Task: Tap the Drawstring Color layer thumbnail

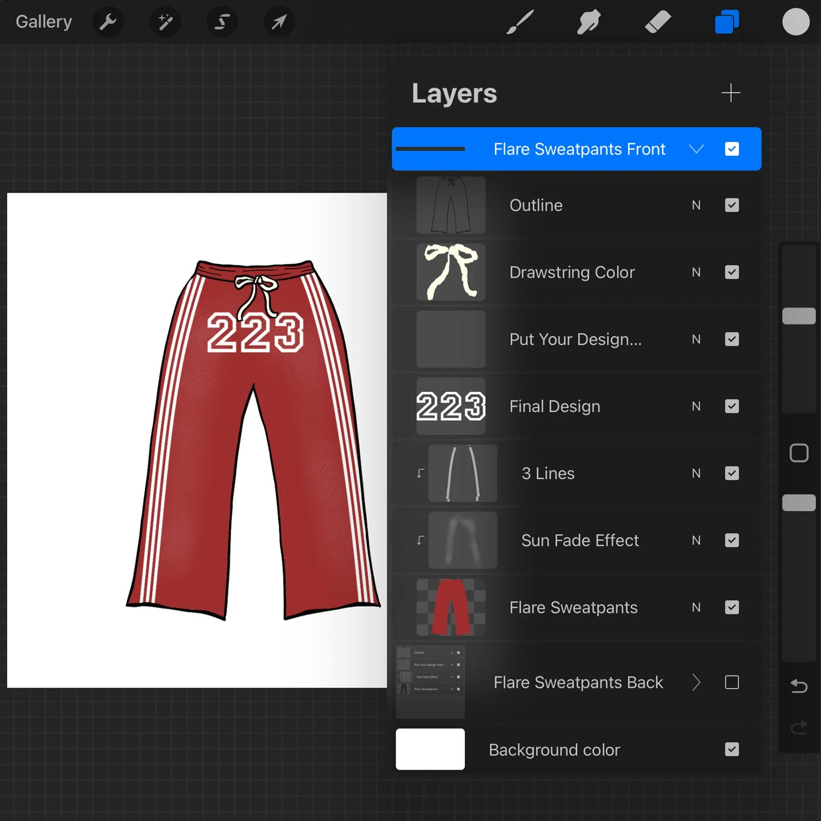Action: tap(450, 272)
